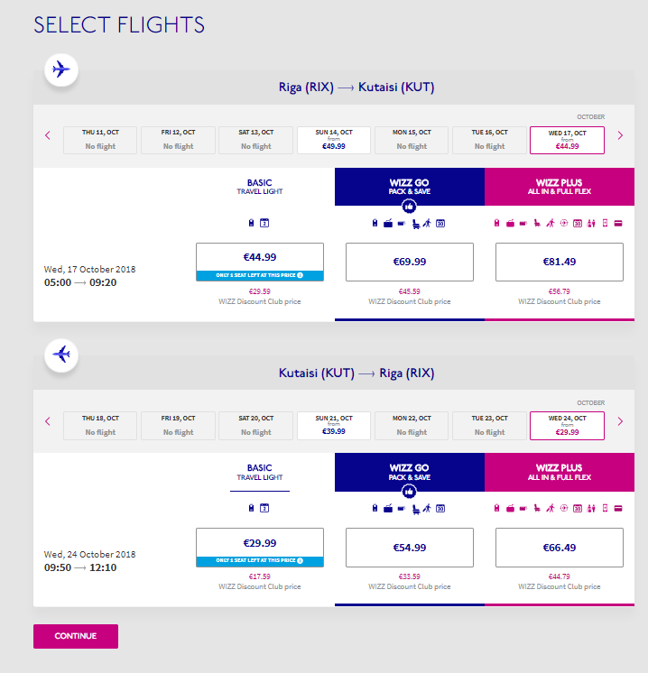Select return WIZZ PLUS fare €66.49
This screenshot has width=648, height=673.
(560, 548)
